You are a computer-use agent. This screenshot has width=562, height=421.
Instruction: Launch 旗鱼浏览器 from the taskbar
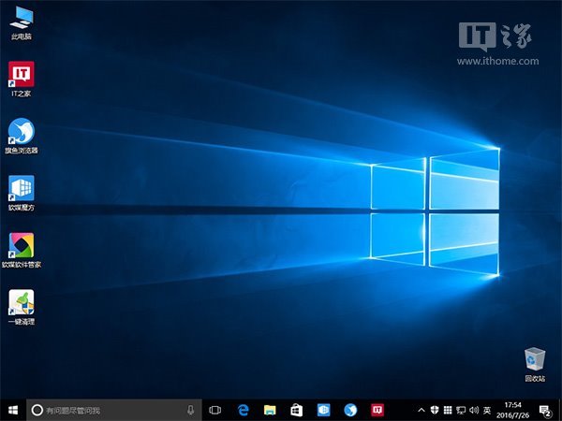(x=350, y=410)
